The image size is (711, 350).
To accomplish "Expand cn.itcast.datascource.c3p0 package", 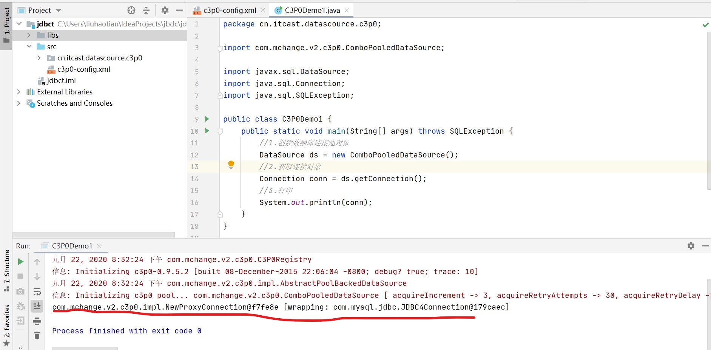I will (x=39, y=58).
